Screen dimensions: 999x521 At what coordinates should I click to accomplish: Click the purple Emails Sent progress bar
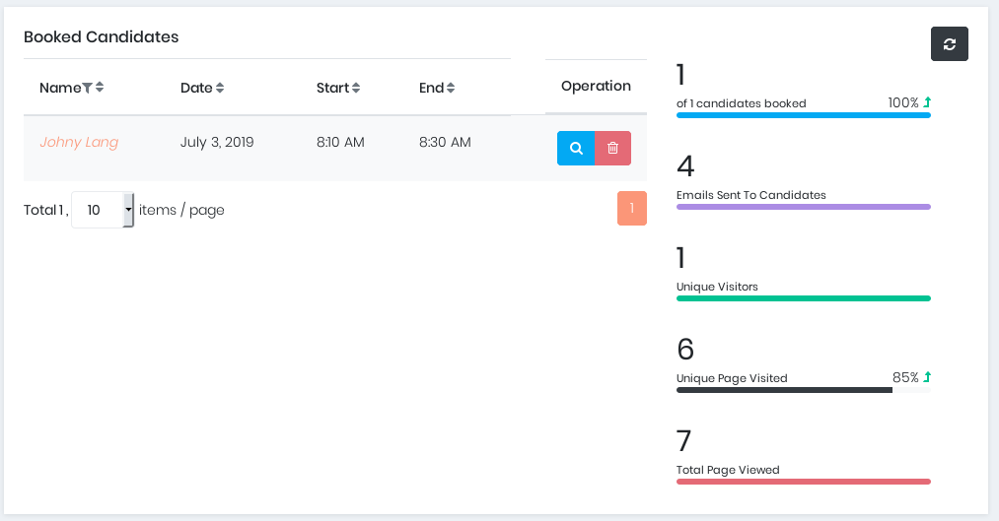point(803,207)
